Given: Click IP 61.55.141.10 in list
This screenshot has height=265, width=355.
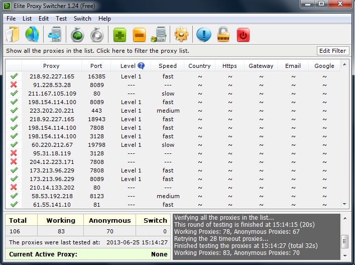Looking at the screenshot, I should point(52,205).
